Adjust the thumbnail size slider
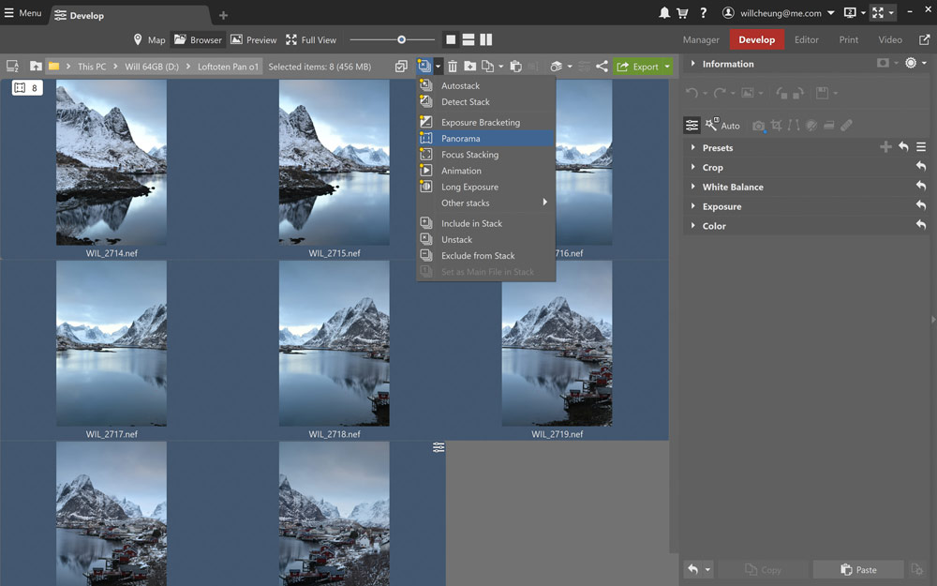 pos(402,39)
